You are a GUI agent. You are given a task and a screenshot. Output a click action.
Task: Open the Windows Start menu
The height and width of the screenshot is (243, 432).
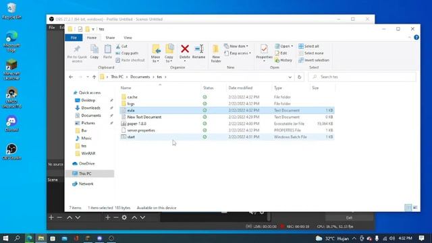(5, 238)
